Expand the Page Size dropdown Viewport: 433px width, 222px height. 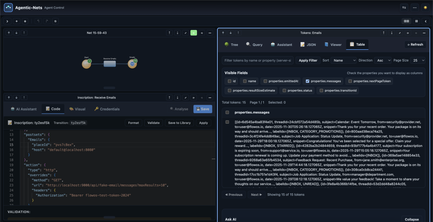tap(418, 60)
